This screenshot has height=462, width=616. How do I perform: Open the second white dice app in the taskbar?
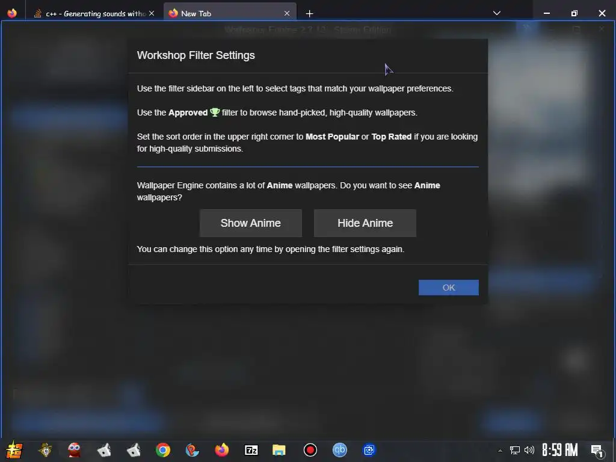(x=134, y=450)
